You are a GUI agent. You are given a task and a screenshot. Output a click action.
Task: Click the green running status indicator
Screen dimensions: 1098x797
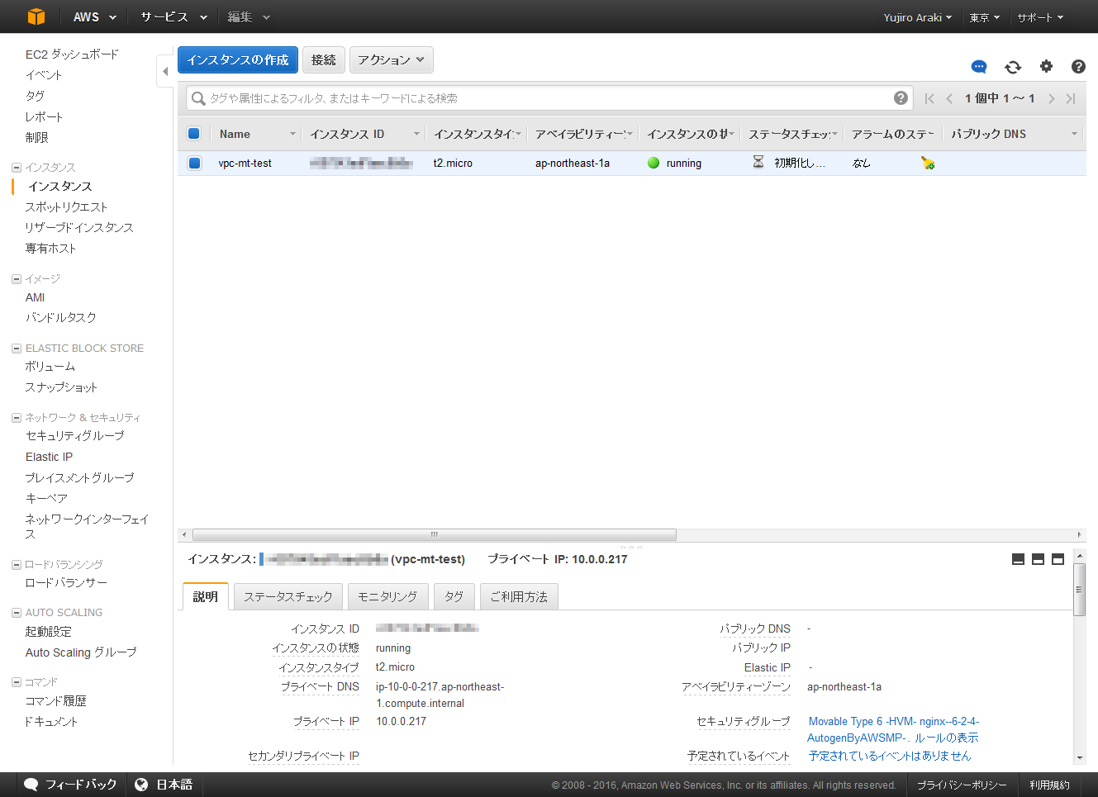pyautogui.click(x=654, y=163)
